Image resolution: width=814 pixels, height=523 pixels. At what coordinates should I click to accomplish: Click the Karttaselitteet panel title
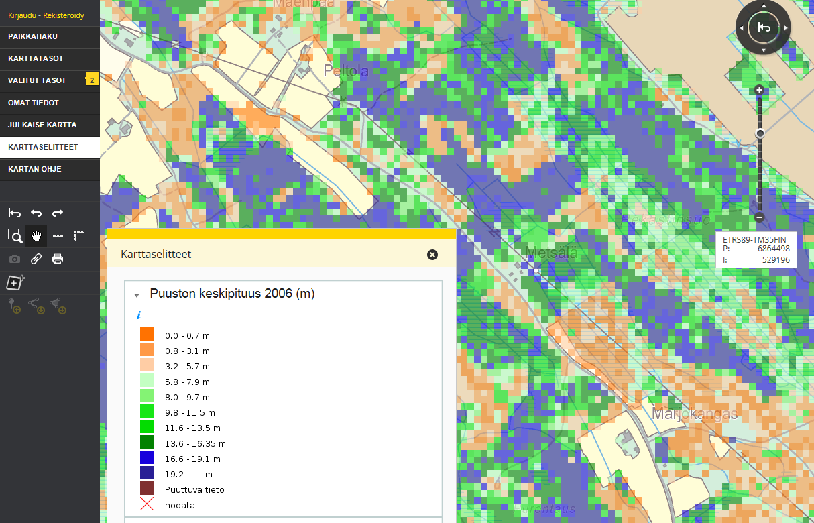pyautogui.click(x=156, y=255)
